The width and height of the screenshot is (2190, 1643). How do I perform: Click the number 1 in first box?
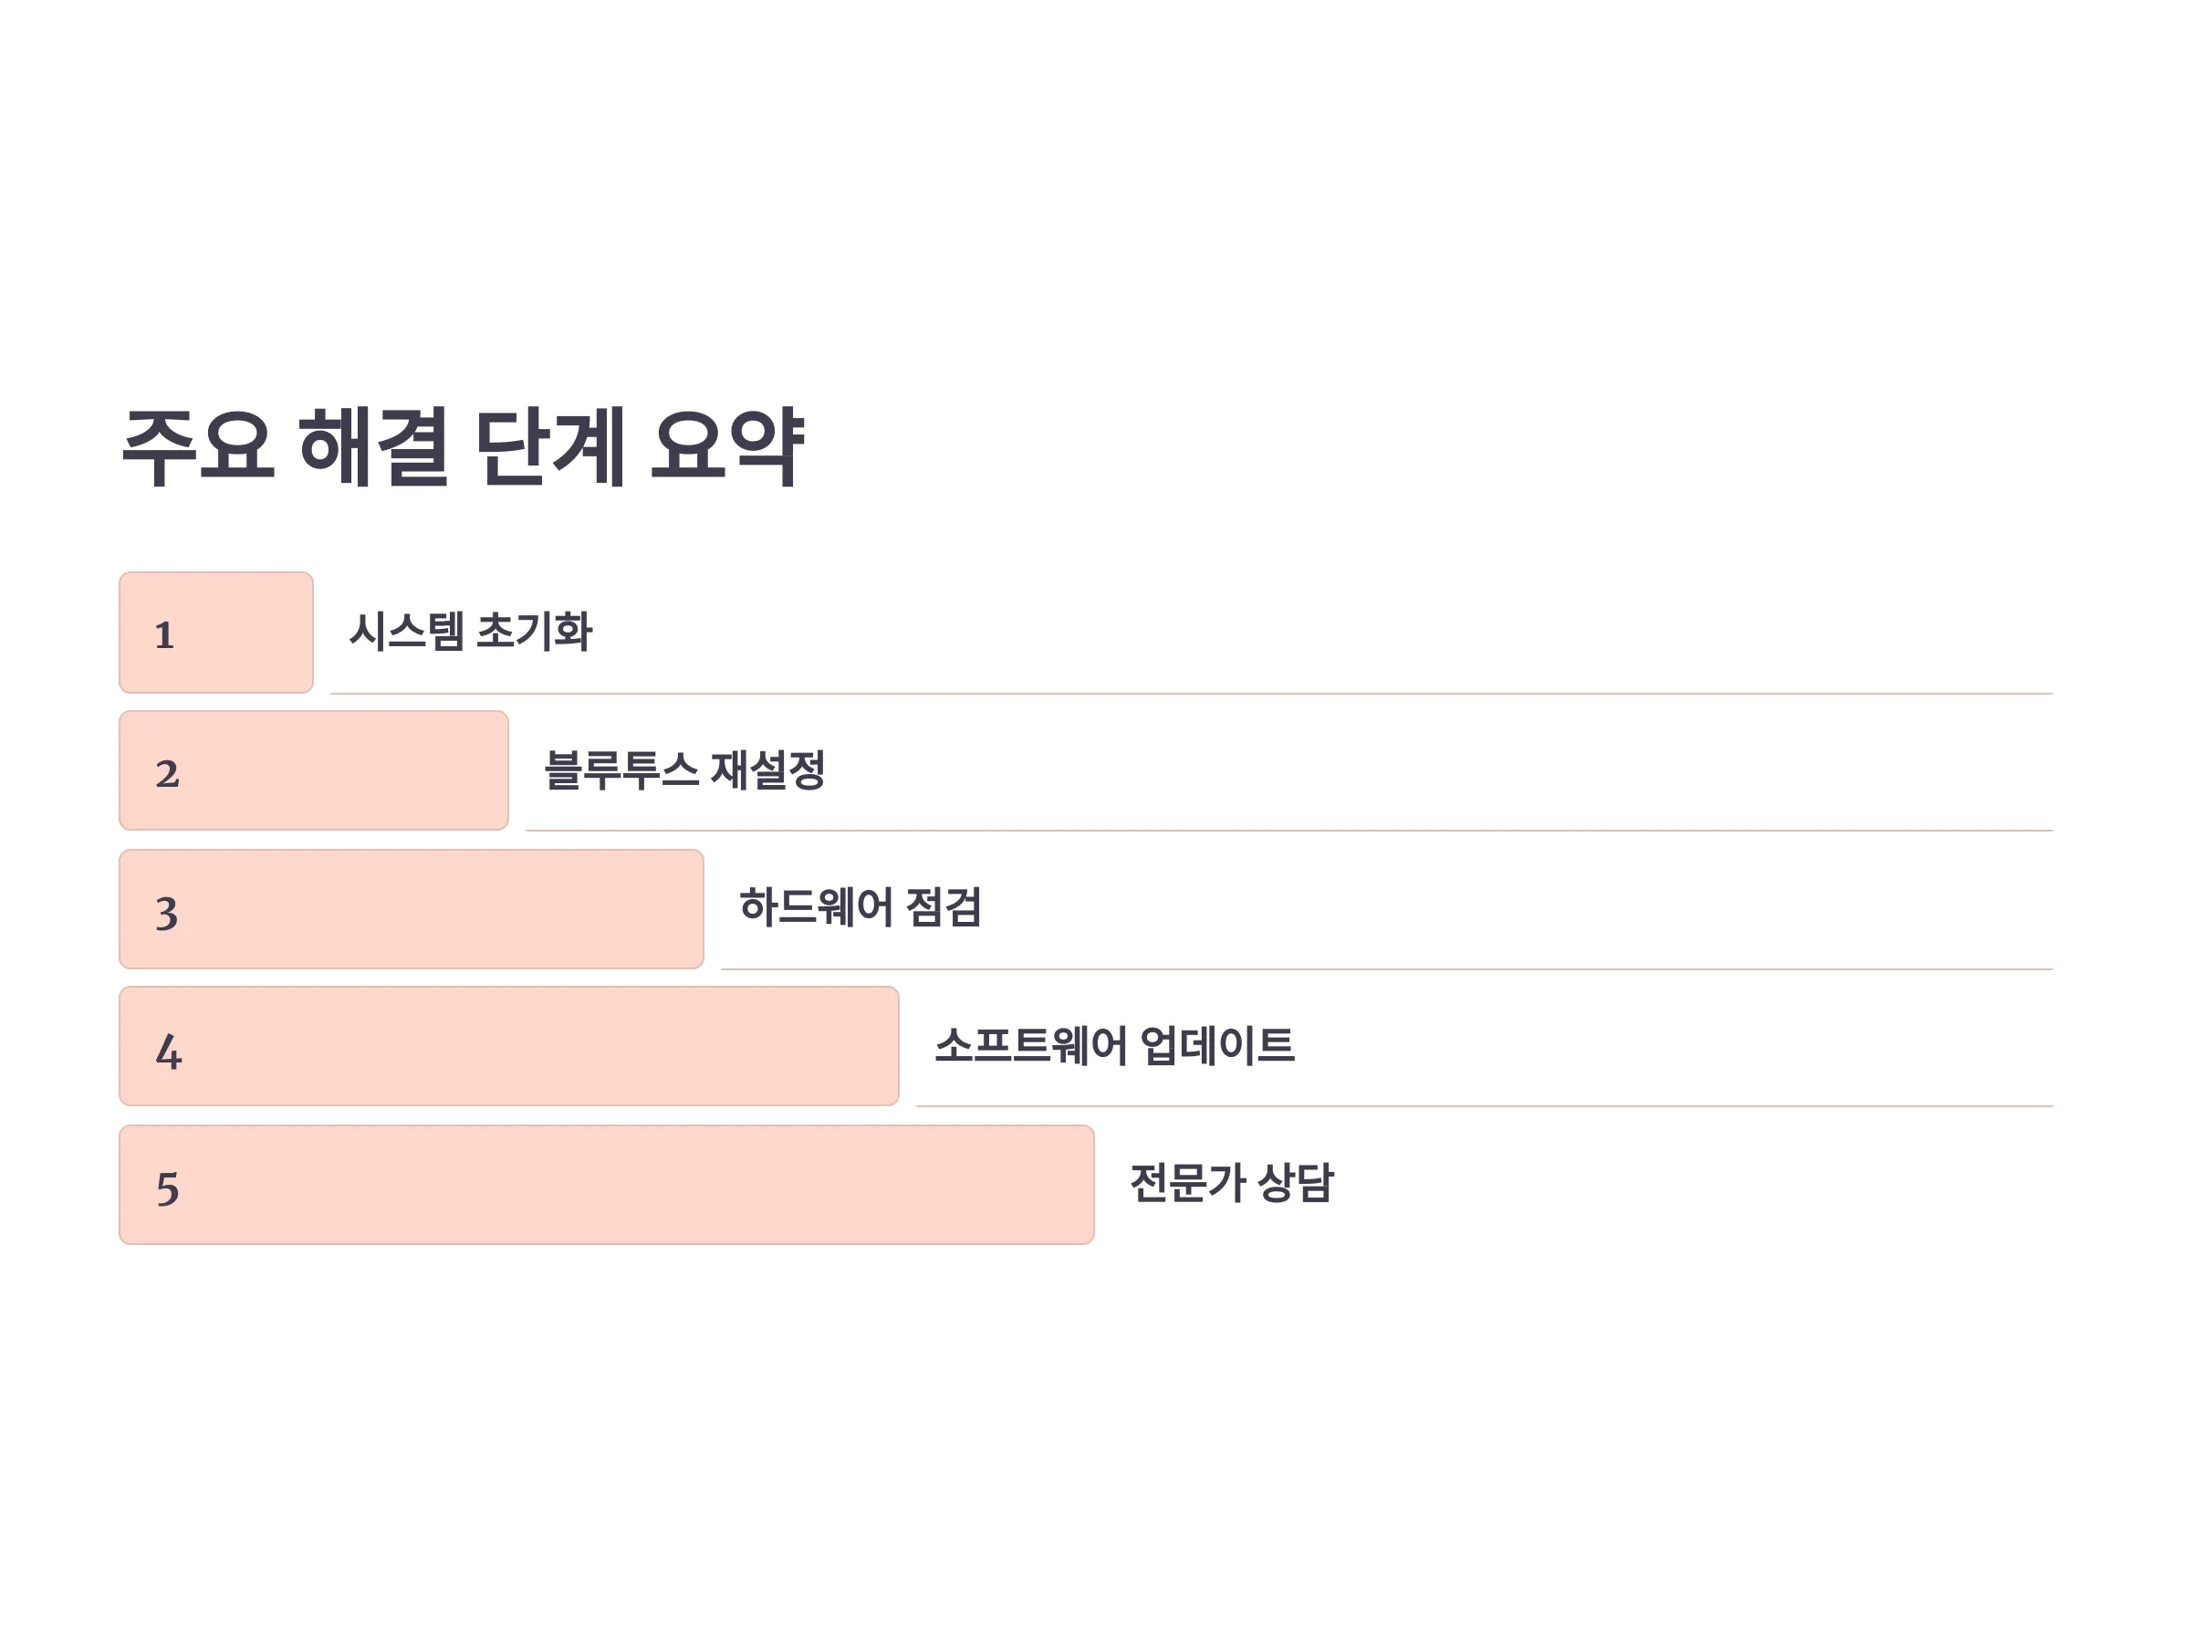(164, 634)
